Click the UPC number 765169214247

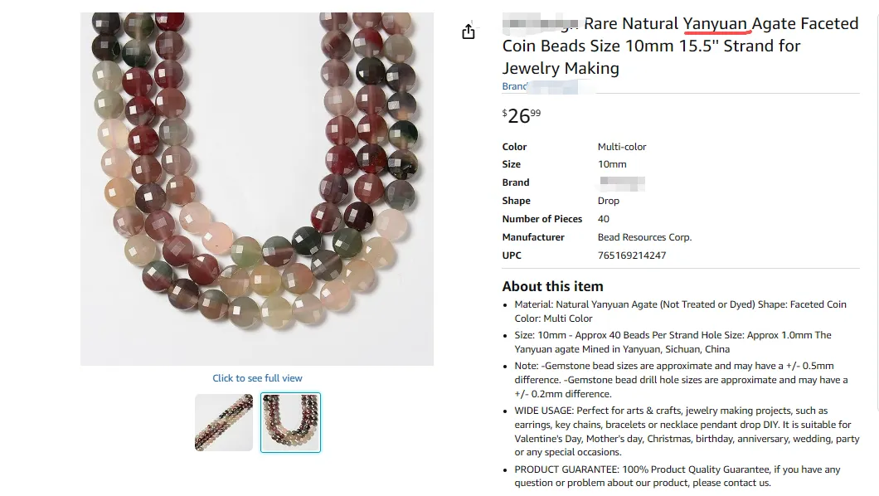point(632,255)
